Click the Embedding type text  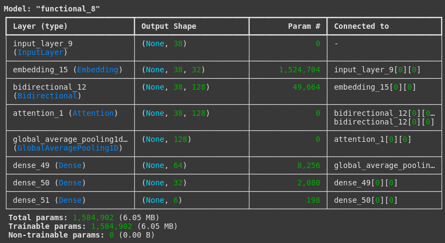point(97,70)
